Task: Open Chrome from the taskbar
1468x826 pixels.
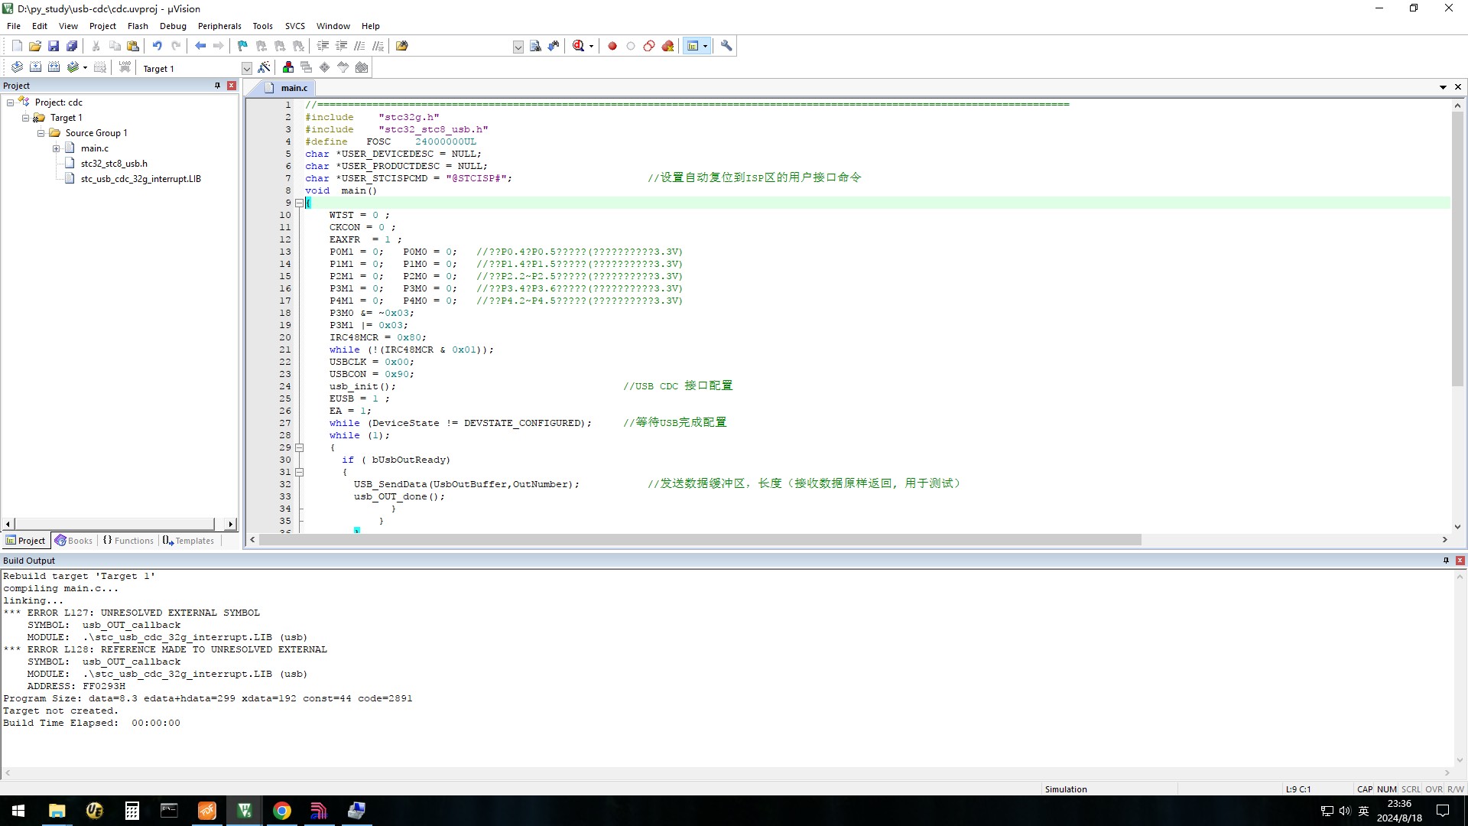Action: click(x=281, y=811)
